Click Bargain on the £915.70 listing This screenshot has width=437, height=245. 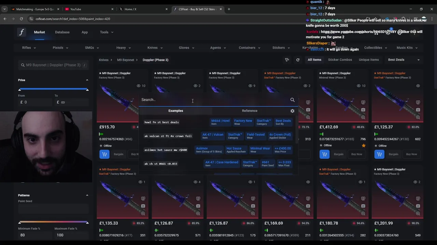pos(118,154)
